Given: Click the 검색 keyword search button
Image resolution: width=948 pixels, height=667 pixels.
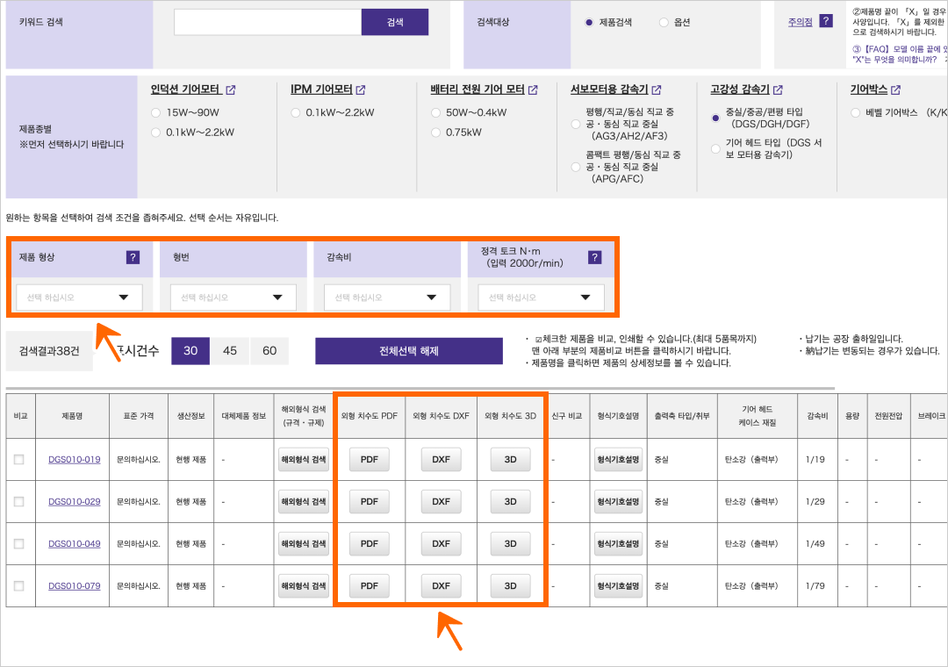Looking at the screenshot, I should (x=394, y=22).
